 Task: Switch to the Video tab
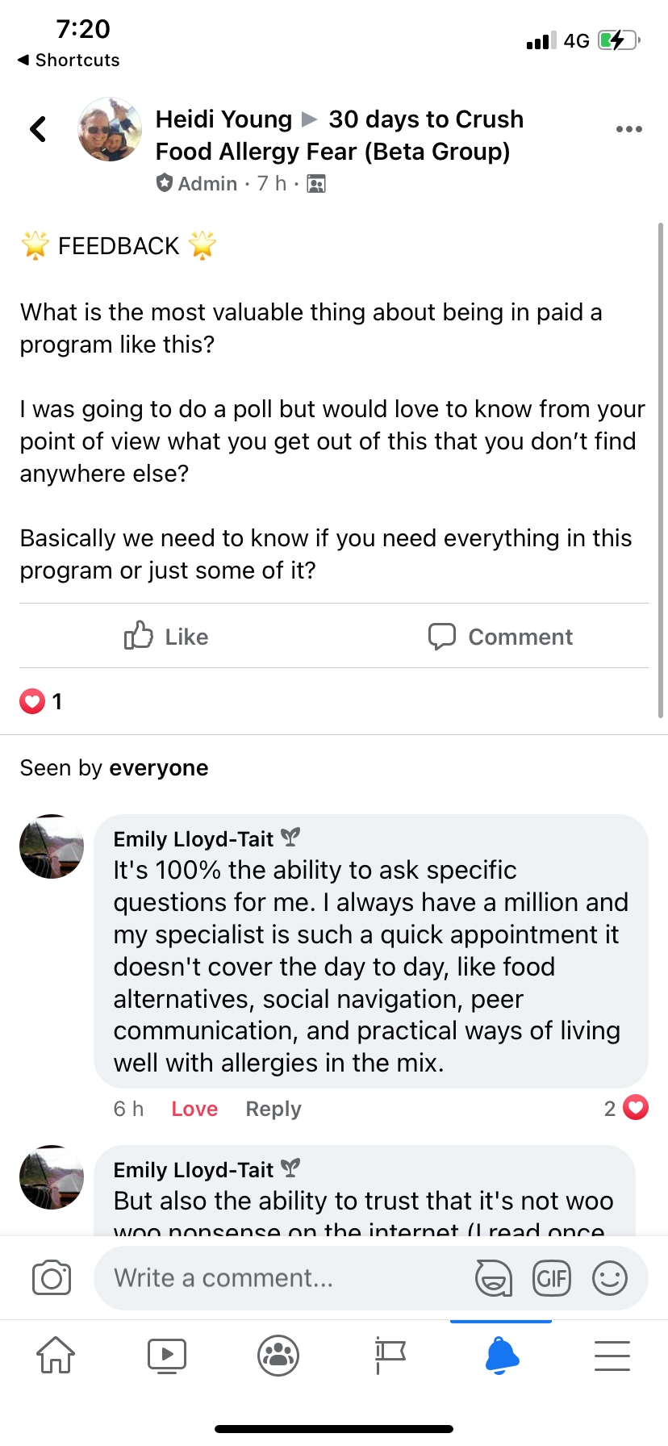(x=167, y=1355)
